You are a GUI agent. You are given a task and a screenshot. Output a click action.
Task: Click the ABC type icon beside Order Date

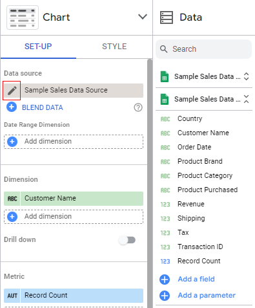coord(165,148)
